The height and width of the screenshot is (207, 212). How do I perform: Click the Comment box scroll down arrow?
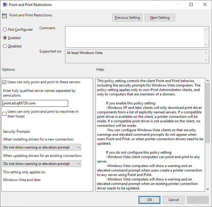click(x=206, y=45)
